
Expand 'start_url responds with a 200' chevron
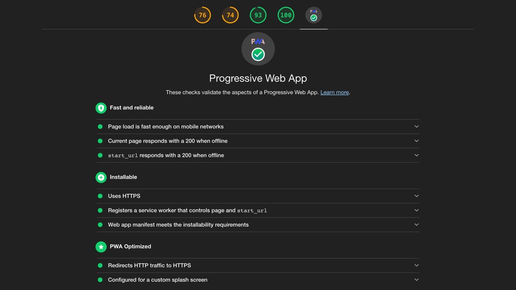(x=416, y=155)
